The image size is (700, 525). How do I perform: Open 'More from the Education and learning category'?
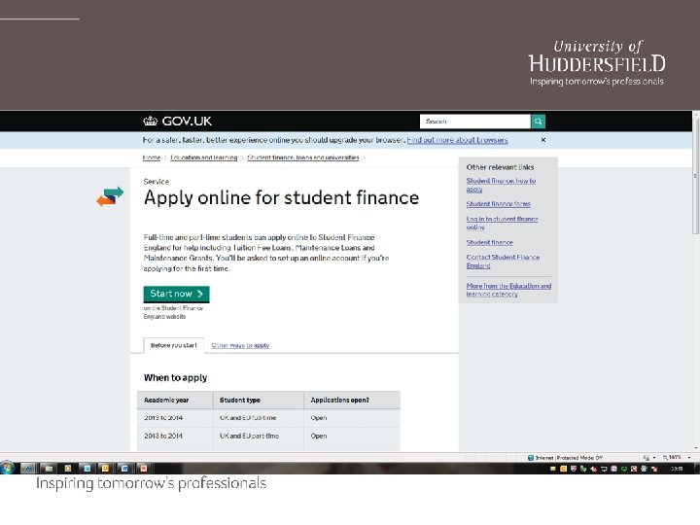508,290
